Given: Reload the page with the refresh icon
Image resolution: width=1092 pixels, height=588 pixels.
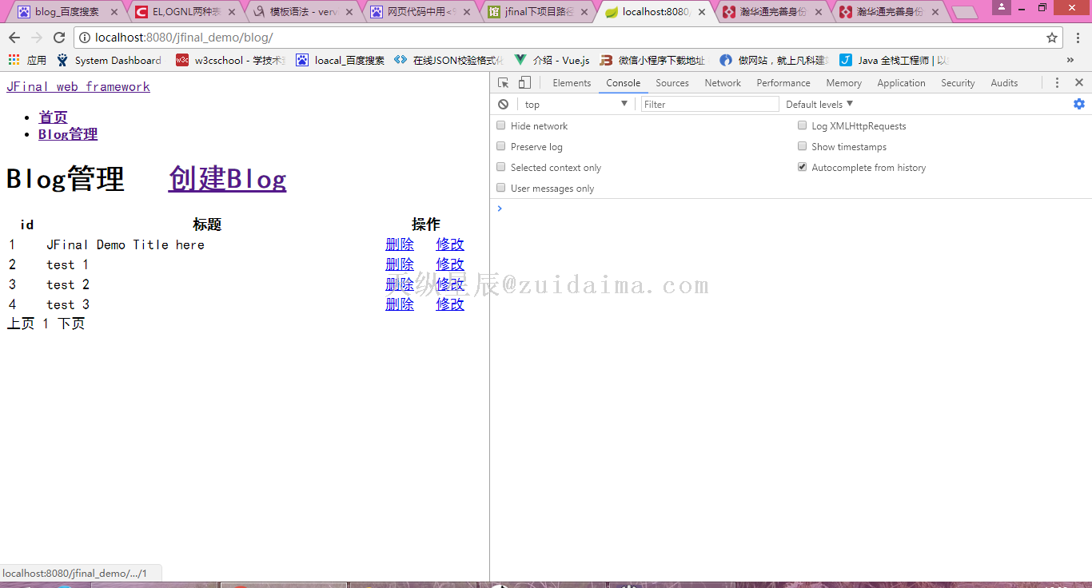Looking at the screenshot, I should coord(59,38).
